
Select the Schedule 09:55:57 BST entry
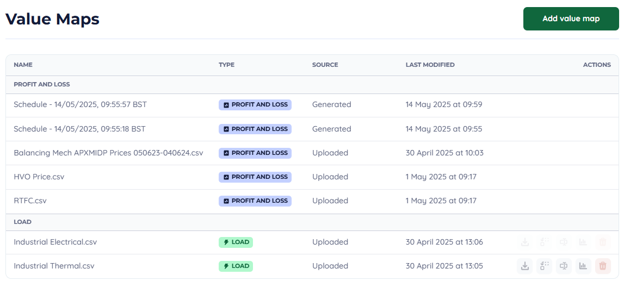[80, 104]
